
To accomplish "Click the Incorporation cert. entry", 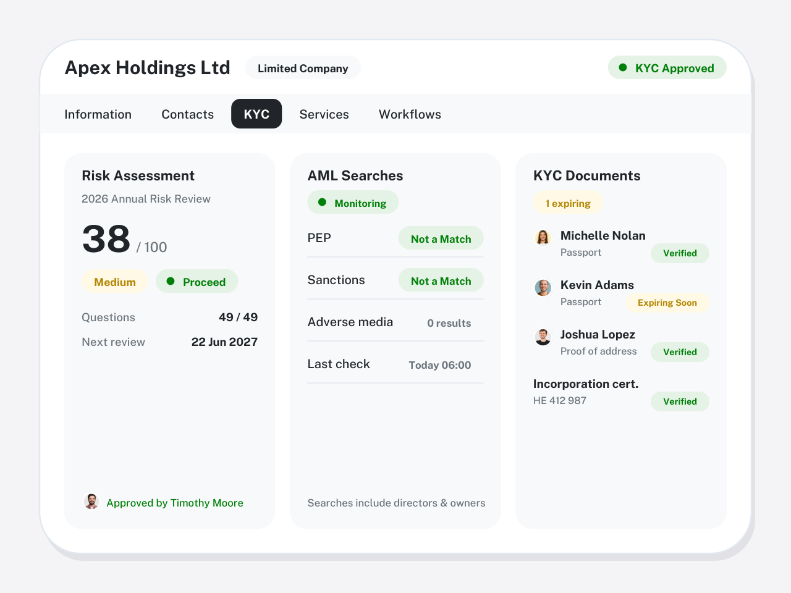I will (586, 384).
